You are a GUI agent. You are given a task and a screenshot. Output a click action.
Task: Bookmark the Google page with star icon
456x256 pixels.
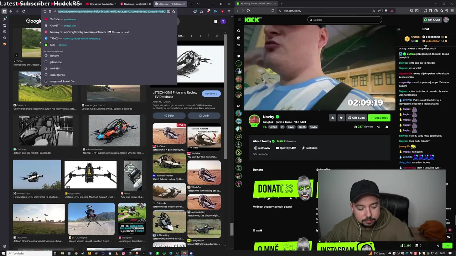(173, 11)
